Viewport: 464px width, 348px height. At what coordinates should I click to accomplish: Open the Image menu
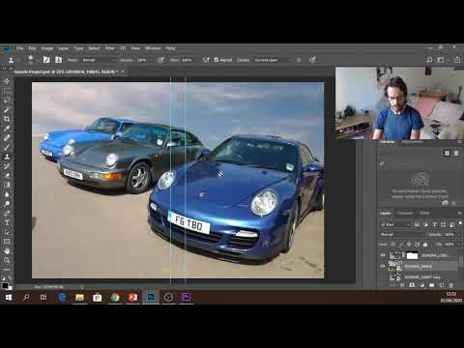(47, 48)
